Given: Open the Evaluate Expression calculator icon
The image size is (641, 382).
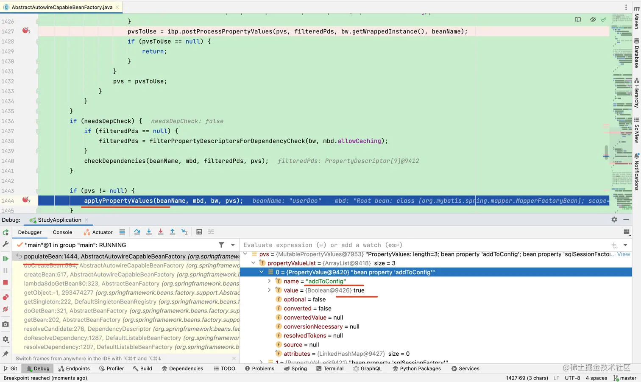Looking at the screenshot, I should 199,232.
